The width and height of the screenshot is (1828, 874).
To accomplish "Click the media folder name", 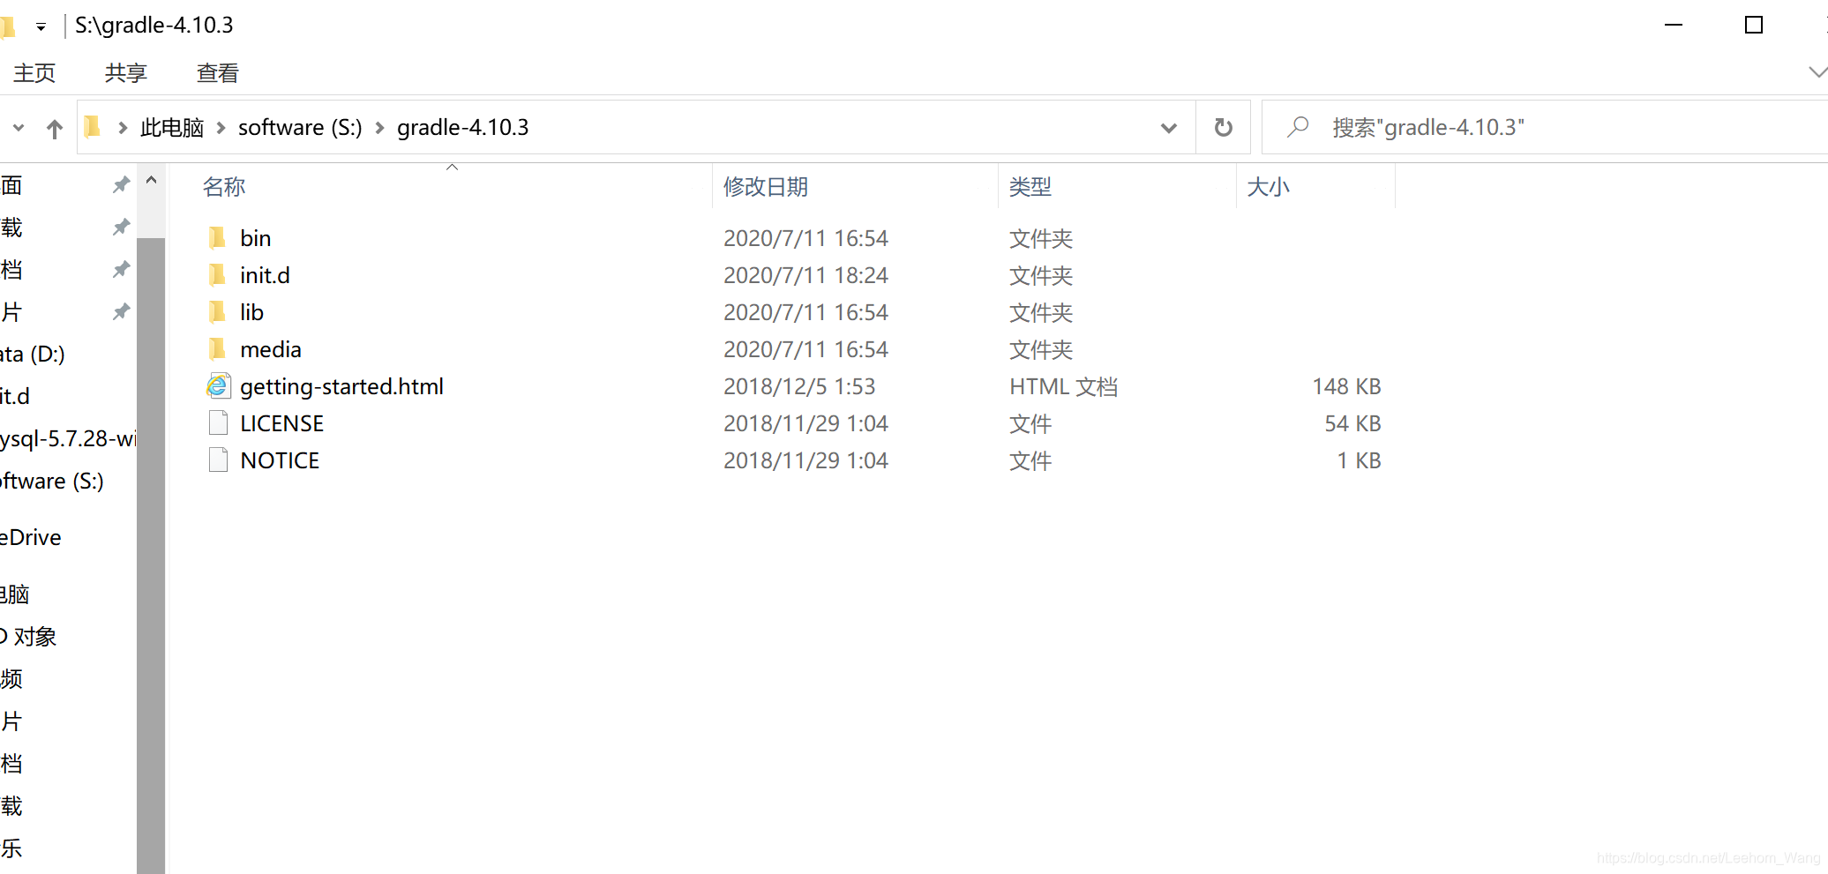I will tap(270, 349).
